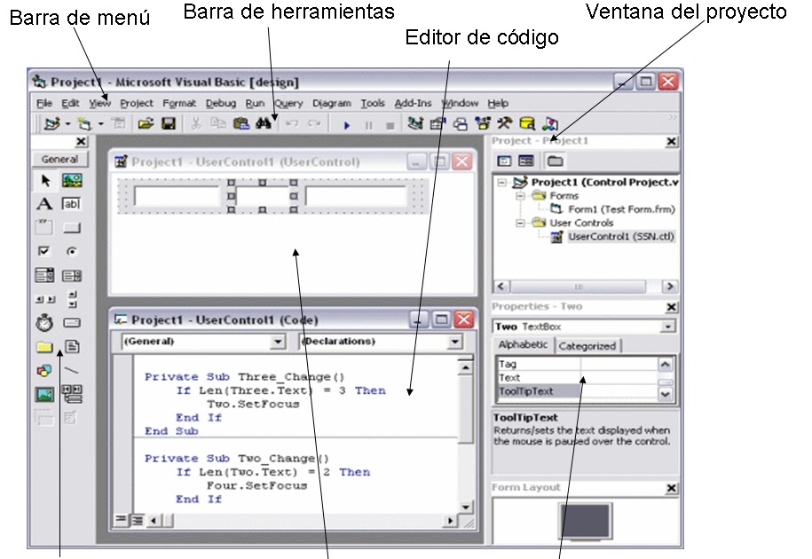This screenshot has height=559, width=812.
Task: Select the ComboBox control in the toolbox
Action: pyautogui.click(x=44, y=275)
